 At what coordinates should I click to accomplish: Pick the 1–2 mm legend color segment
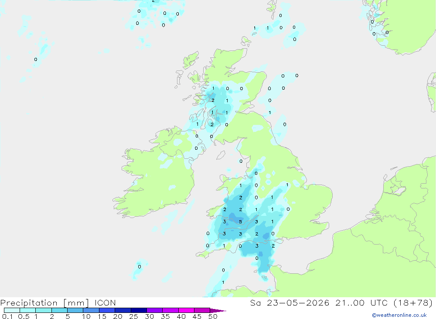point(44,310)
